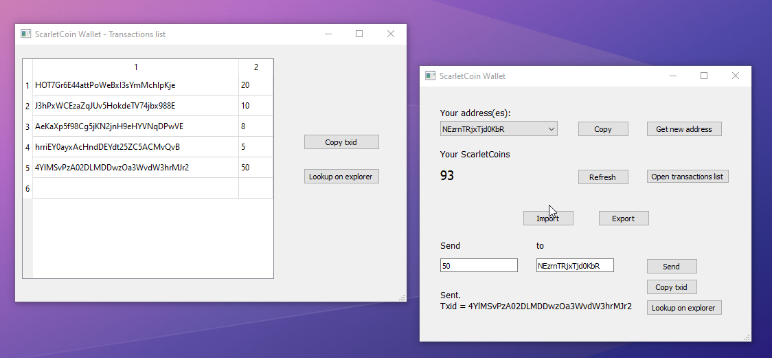Click the app icon in the ScarletCoin Wallet title bar
This screenshot has width=772, height=358.
click(431, 76)
